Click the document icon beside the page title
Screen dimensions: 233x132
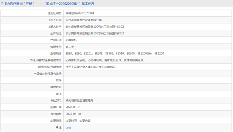tap(2, 4)
